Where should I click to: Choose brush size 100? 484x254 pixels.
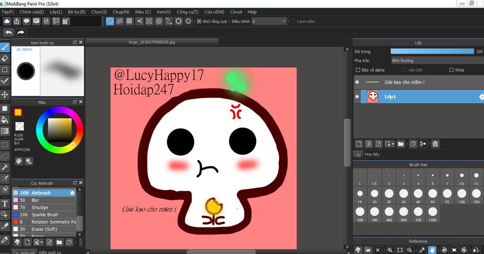[x=461, y=196]
